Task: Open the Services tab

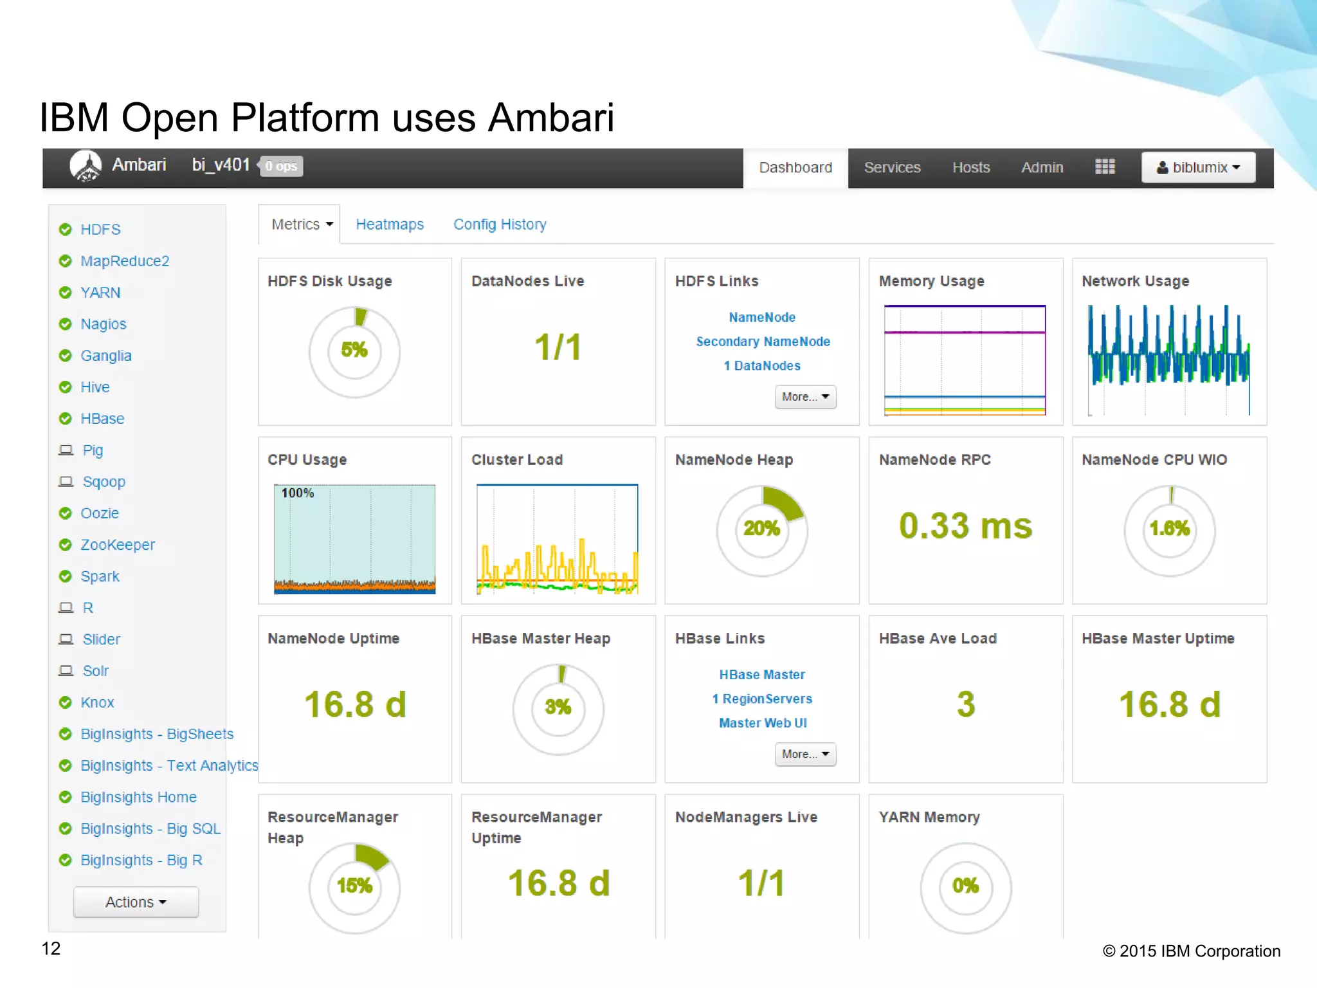Action: point(892,168)
